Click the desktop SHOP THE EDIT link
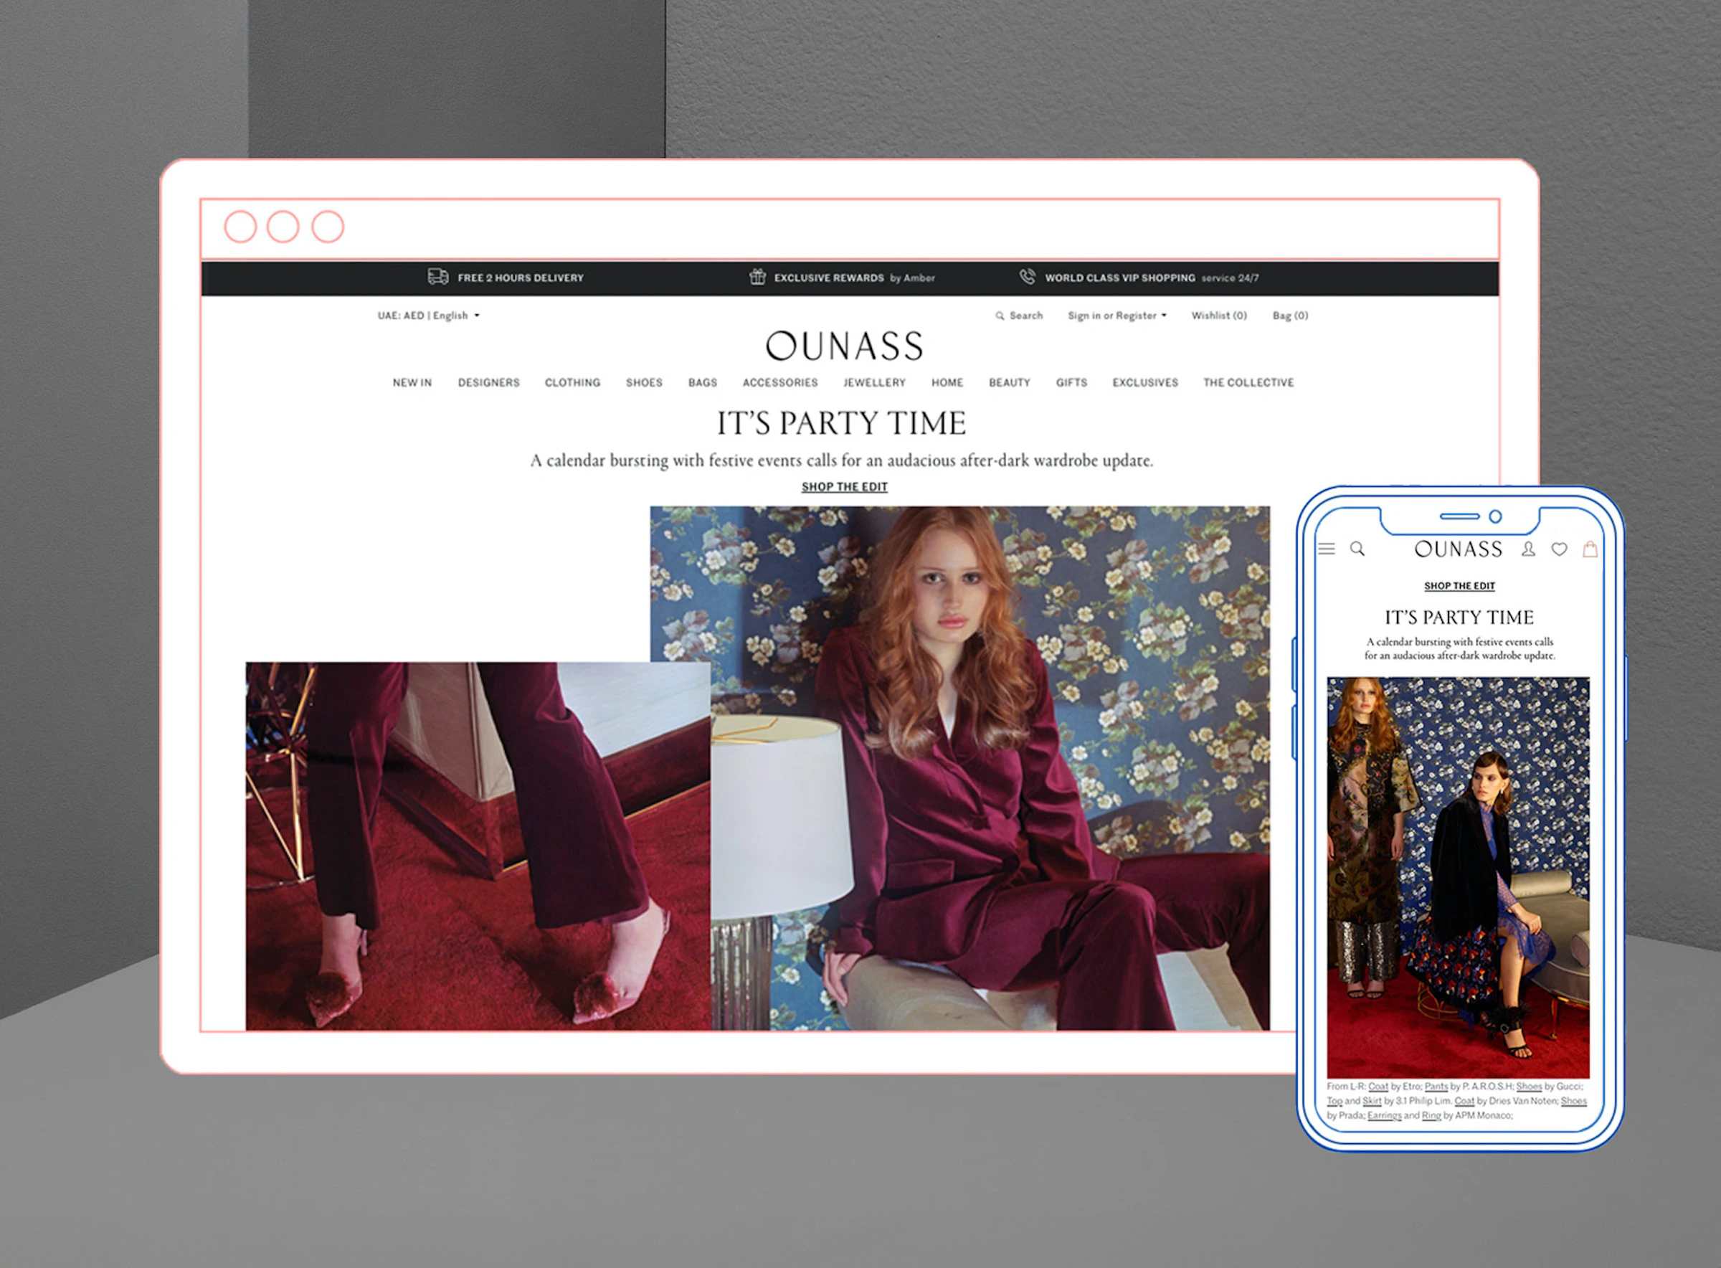The image size is (1721, 1268). click(845, 487)
